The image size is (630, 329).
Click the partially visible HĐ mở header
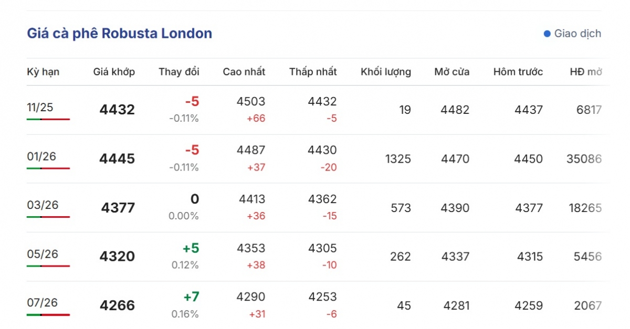586,72
